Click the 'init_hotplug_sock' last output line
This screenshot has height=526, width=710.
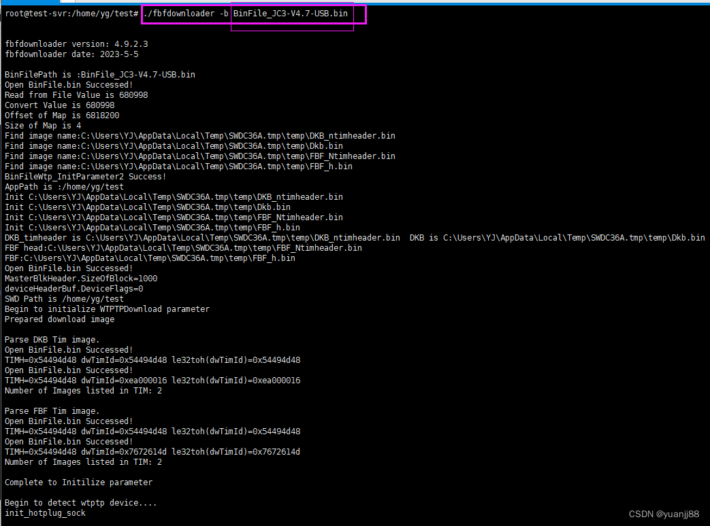(x=45, y=513)
